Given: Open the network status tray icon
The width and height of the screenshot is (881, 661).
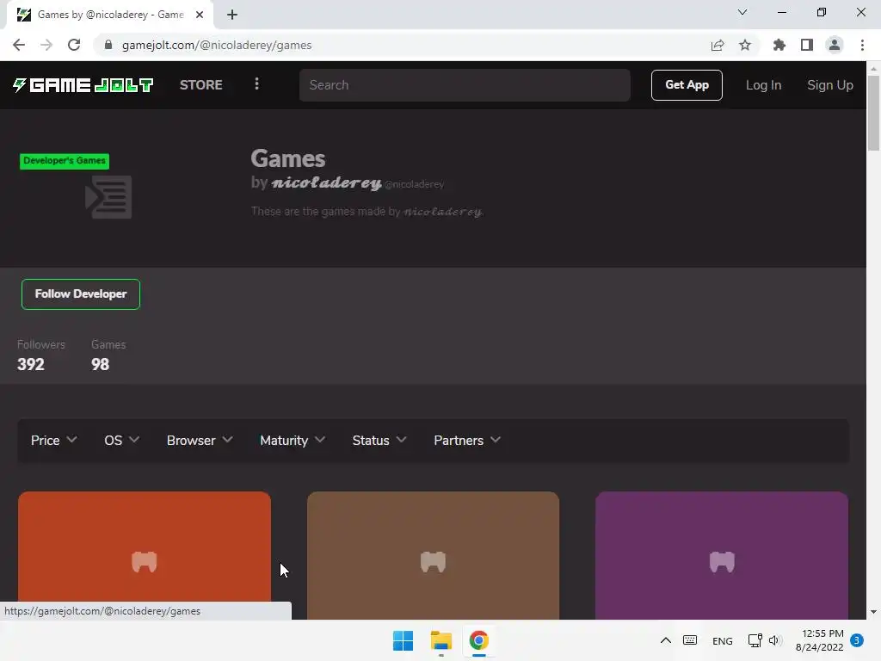Looking at the screenshot, I should click(x=755, y=640).
